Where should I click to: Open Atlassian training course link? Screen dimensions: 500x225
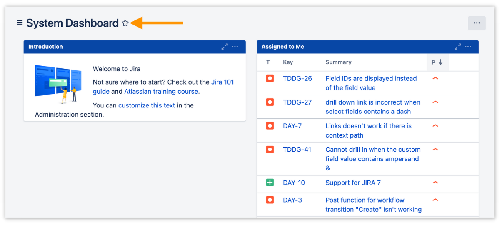click(x=161, y=91)
